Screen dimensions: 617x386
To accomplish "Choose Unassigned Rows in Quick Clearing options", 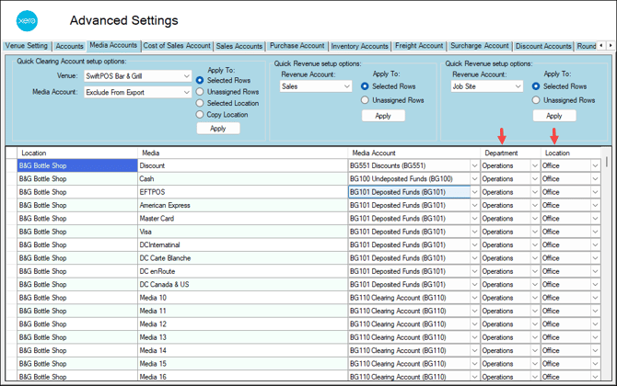I will (x=200, y=92).
